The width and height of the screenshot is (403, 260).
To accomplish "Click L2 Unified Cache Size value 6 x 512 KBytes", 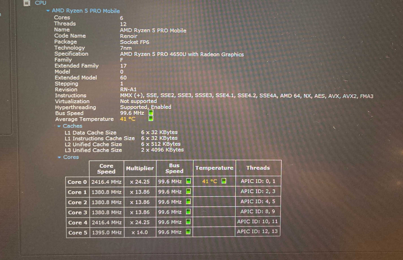I will (161, 144).
